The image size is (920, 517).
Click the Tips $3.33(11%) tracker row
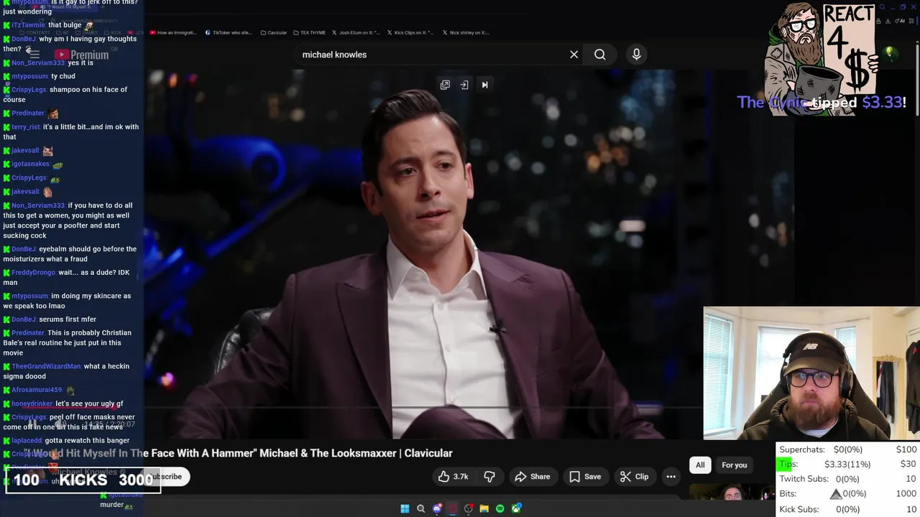point(848,465)
